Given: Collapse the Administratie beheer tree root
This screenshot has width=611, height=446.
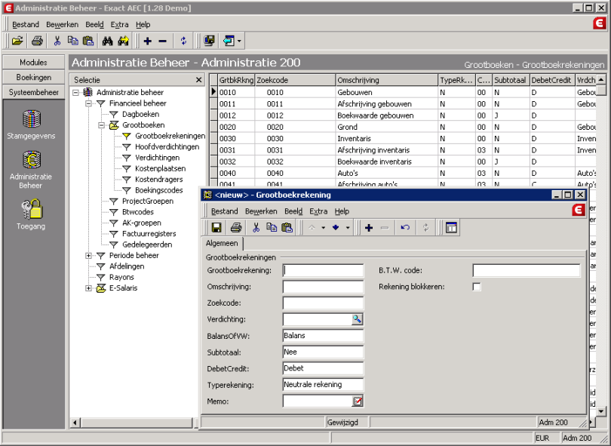Looking at the screenshot, I should (75, 92).
